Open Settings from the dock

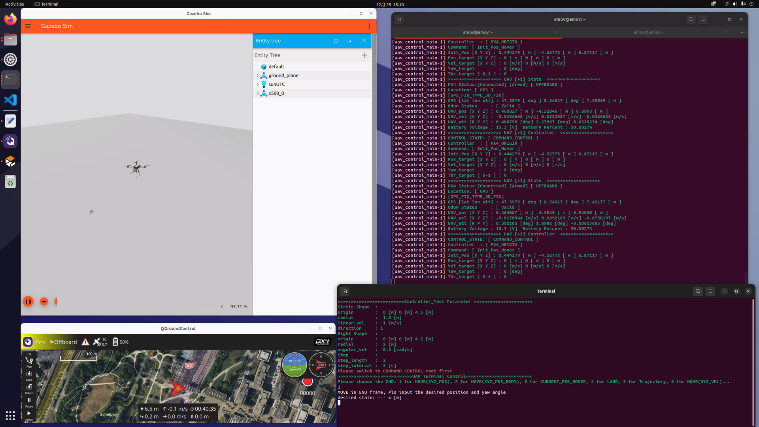(10, 60)
